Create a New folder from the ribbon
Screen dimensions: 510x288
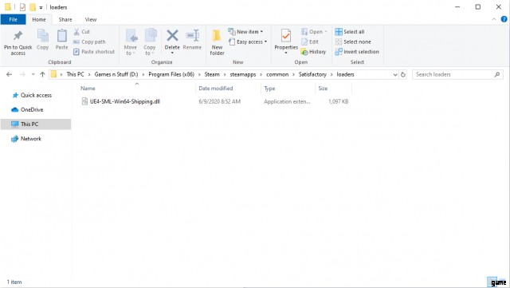click(217, 42)
